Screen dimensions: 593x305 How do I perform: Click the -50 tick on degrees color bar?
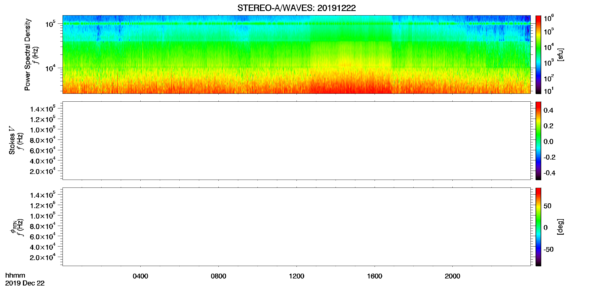coord(549,249)
